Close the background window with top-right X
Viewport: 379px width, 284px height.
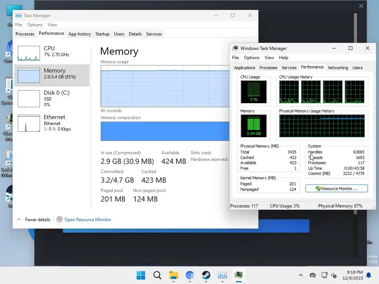pyautogui.click(x=361, y=6)
